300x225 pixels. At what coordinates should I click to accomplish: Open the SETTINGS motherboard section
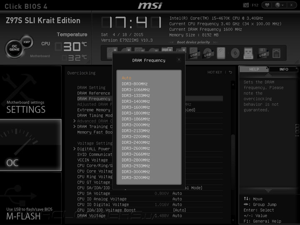[30, 92]
